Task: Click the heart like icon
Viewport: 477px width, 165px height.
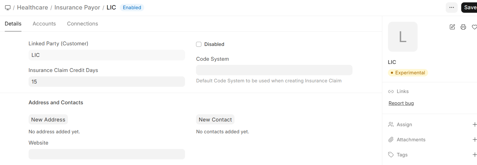Action: pos(474,27)
